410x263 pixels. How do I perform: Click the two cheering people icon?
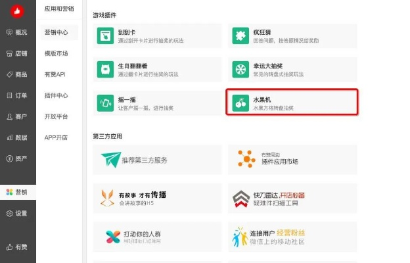(240, 237)
